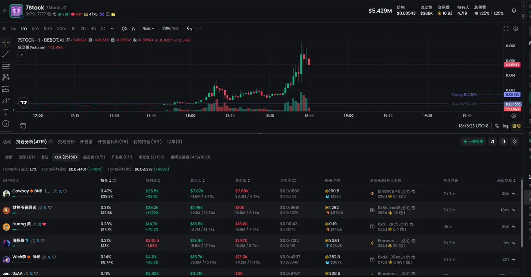This screenshot has height=277, width=531.
Task: Copy the Binance 46 funding address
Action: point(408,192)
